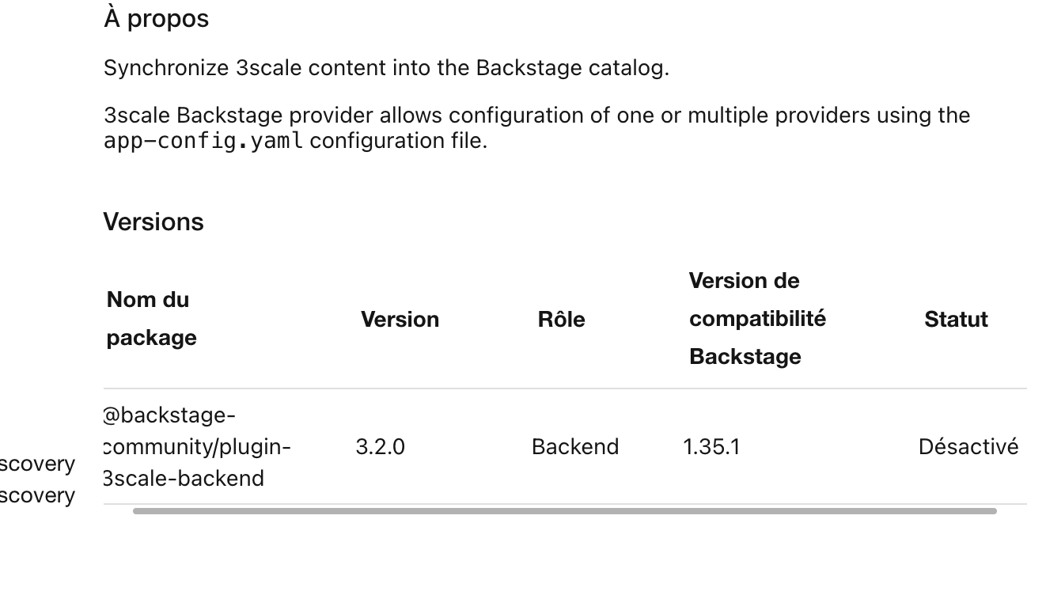
Task: Click the "Versions" section heading
Action: click(153, 222)
